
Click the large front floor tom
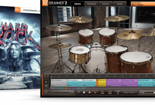pos(136,62)
